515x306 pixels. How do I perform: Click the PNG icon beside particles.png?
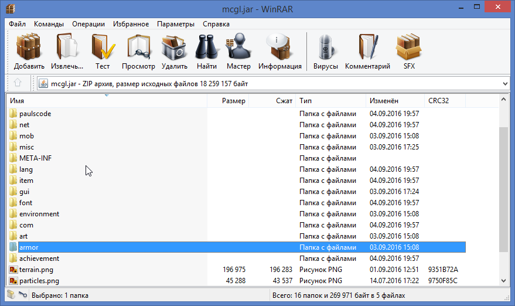point(13,281)
